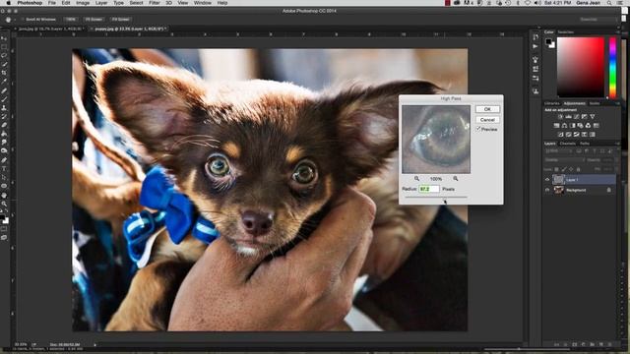Select the History Brush tool
This screenshot has width=630, height=354.
[x=4, y=116]
